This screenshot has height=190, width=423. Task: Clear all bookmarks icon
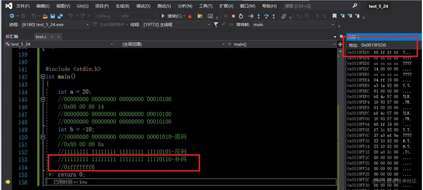coord(357,16)
